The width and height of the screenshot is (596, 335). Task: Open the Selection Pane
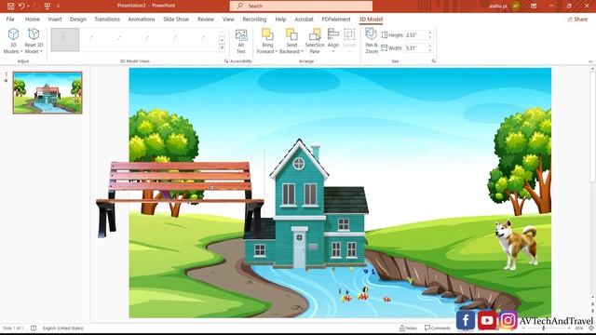click(315, 41)
